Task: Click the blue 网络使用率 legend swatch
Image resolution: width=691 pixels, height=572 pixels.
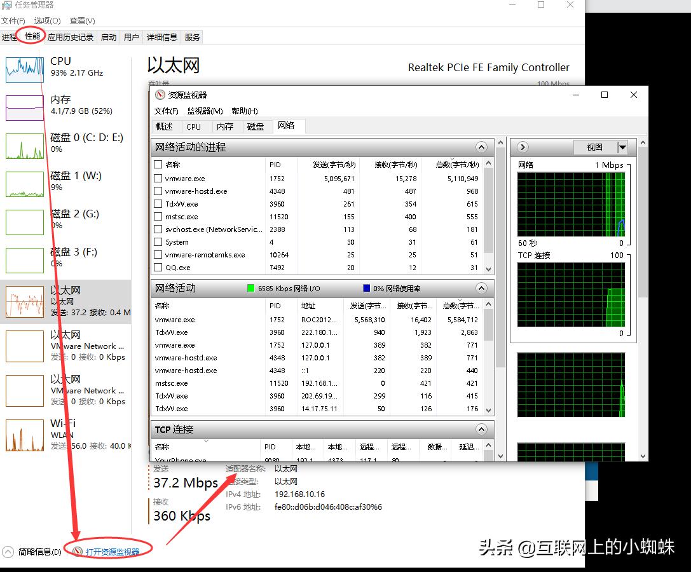Action: [x=366, y=288]
